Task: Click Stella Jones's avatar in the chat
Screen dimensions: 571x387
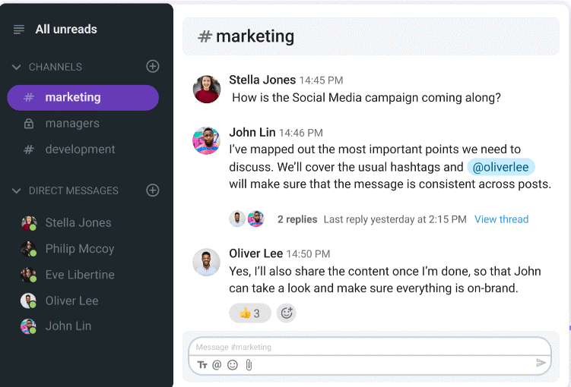Action: click(207, 89)
